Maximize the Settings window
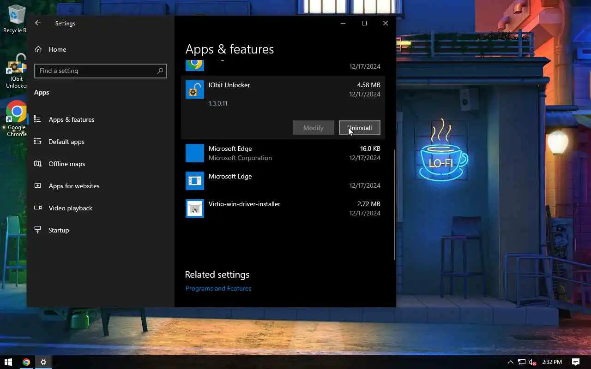The image size is (591, 369). pos(364,23)
